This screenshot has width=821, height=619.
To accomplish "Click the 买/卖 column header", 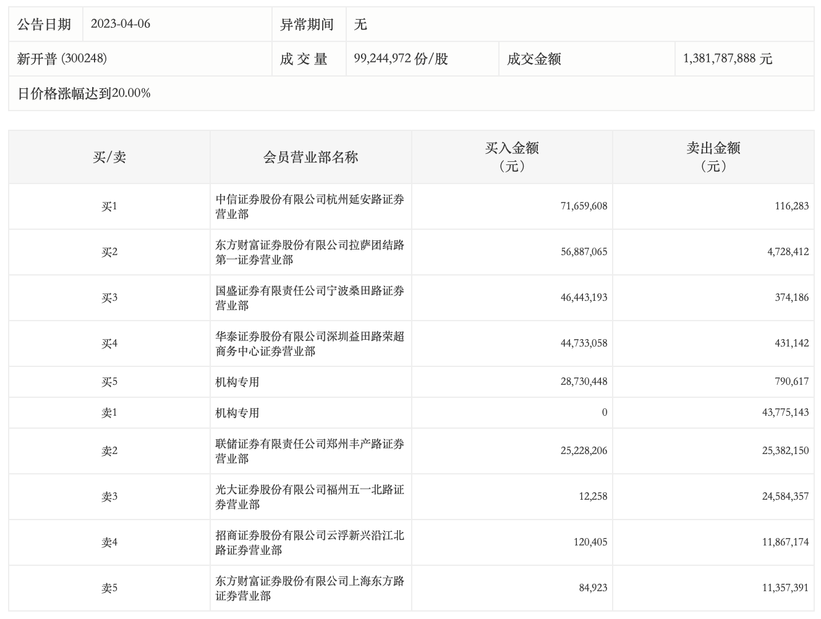I will (x=109, y=157).
